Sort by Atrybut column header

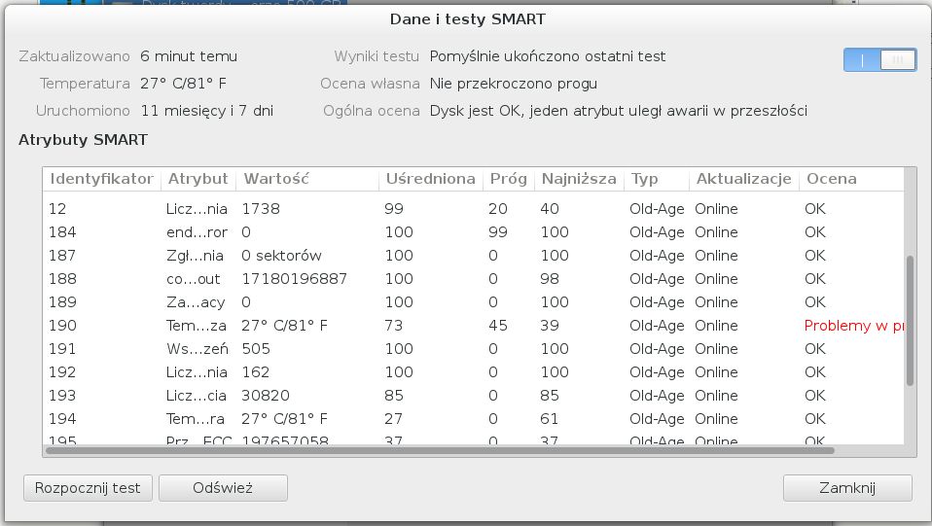coord(197,179)
